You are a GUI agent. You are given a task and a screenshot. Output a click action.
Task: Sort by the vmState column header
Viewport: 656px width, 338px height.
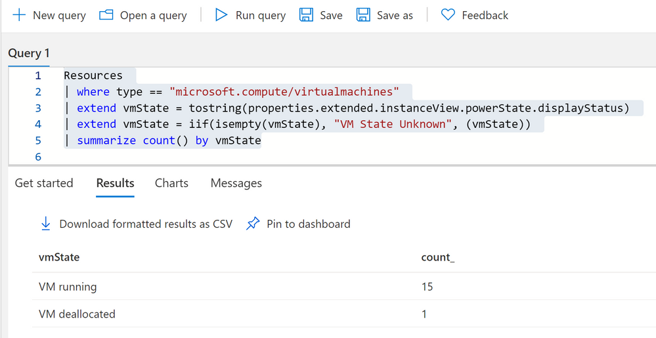(59, 257)
